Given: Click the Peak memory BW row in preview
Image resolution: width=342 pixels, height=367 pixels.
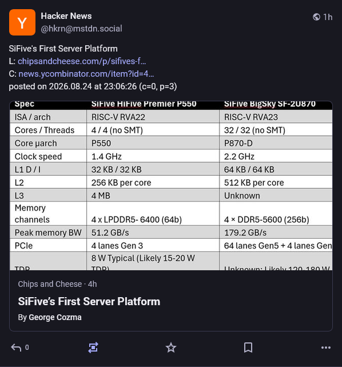Looking at the screenshot, I should pyautogui.click(x=171, y=232).
